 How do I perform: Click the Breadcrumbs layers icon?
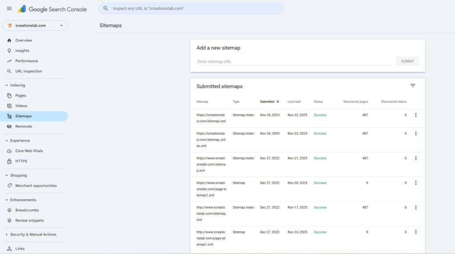(x=9, y=210)
